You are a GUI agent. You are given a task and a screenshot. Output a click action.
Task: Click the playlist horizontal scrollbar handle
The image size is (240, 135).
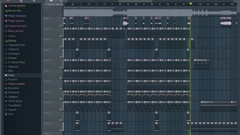point(135,1)
